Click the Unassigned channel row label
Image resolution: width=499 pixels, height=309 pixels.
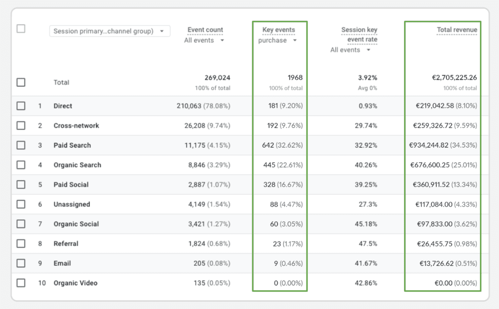click(x=72, y=205)
